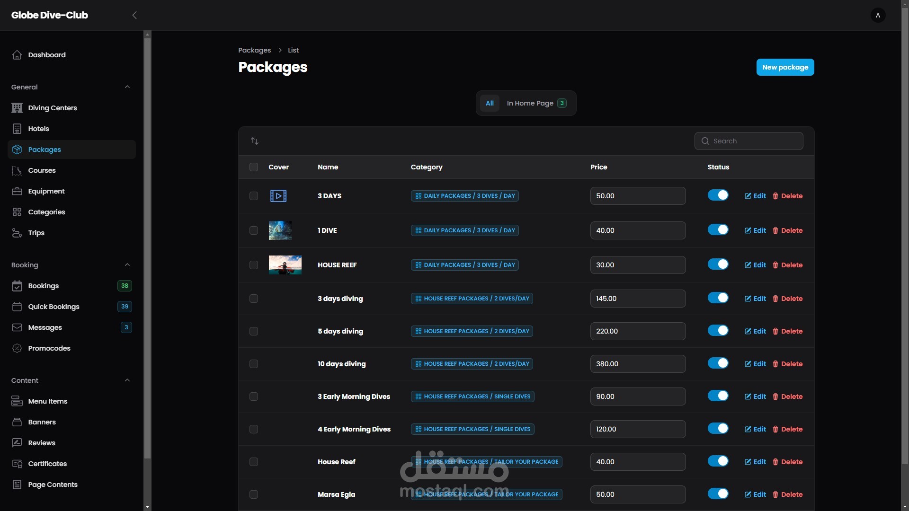Click user avatar A icon
The width and height of the screenshot is (909, 511).
click(878, 15)
